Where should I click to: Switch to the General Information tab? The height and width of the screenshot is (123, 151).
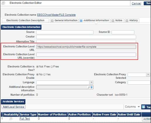64,20
